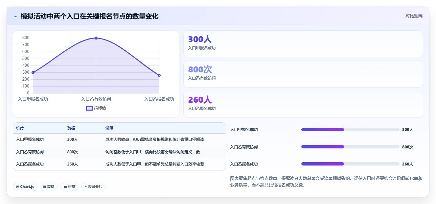Select the peak 入口乙有效访问 chart point
This screenshot has width=436, height=204.
(96, 38)
